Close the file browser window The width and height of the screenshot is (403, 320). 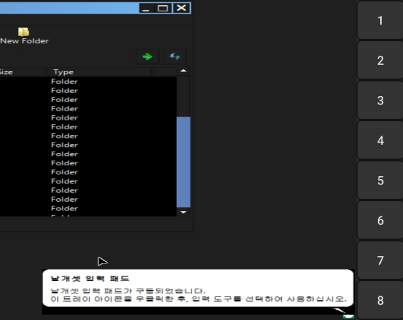[181, 8]
